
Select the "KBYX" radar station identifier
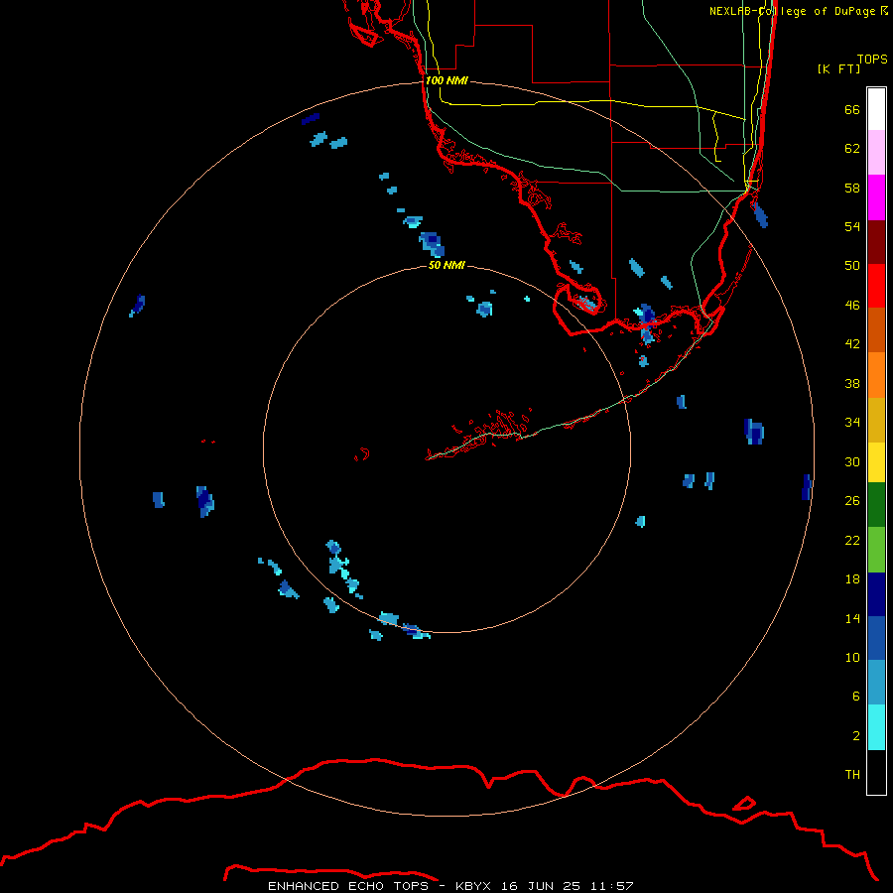coord(472,886)
